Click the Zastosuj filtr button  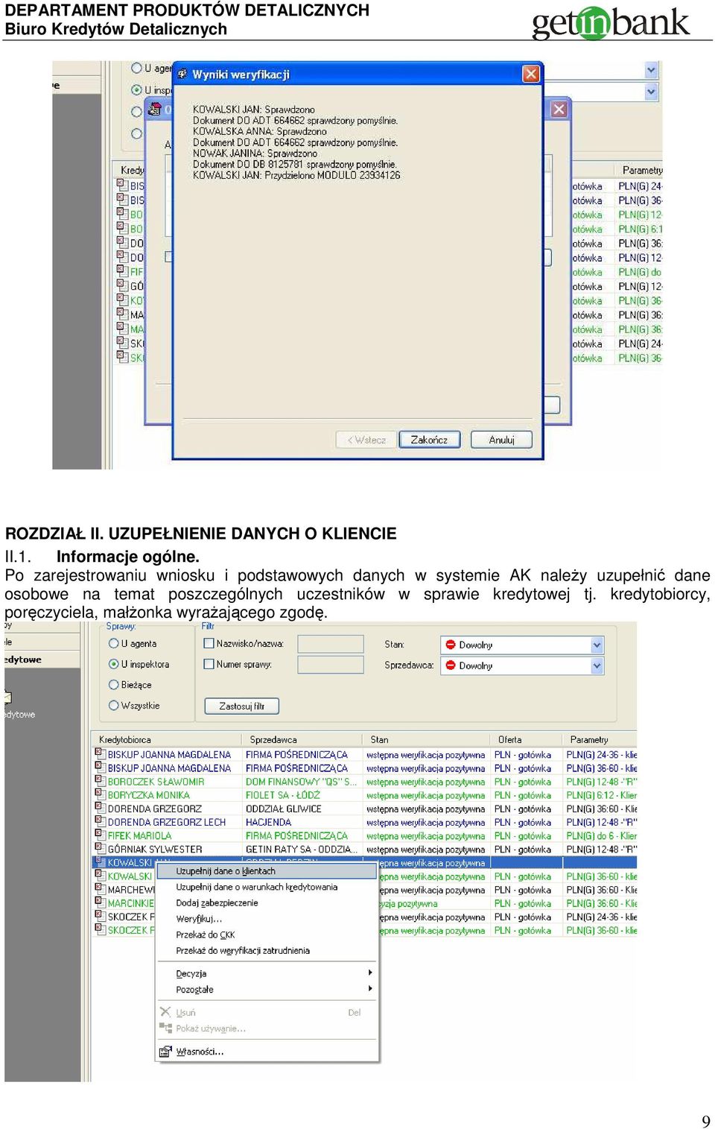coord(241,706)
